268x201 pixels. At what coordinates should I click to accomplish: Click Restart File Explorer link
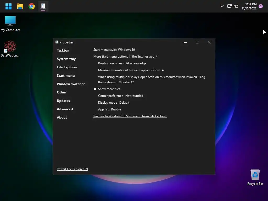pyautogui.click(x=72, y=169)
